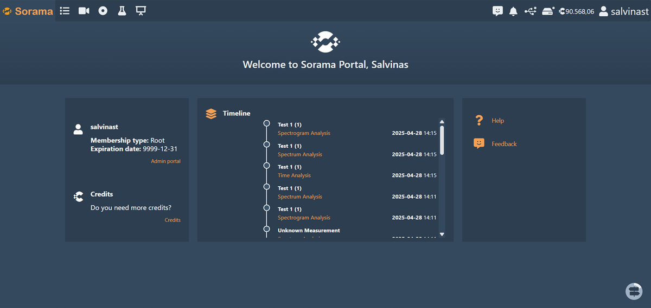Screen dimensions: 651x308
Task: Open notifications via the bell icon
Action: 513,11
